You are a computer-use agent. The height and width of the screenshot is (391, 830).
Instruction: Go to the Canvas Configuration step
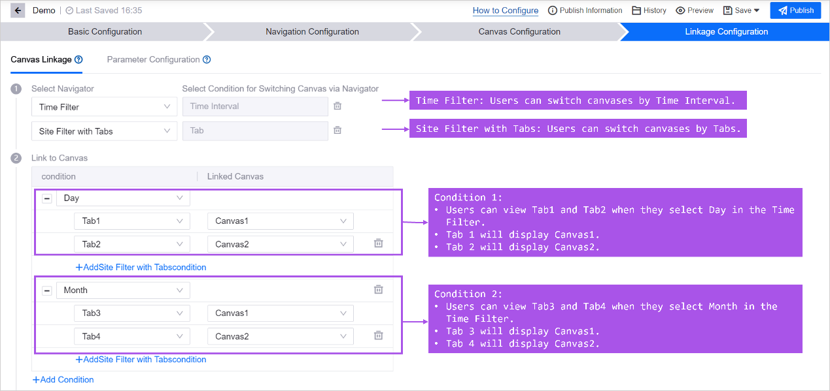tap(519, 31)
